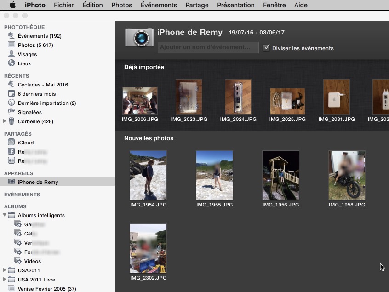Click the Videos smart album gear icon
The image size is (389, 292).
18,261
